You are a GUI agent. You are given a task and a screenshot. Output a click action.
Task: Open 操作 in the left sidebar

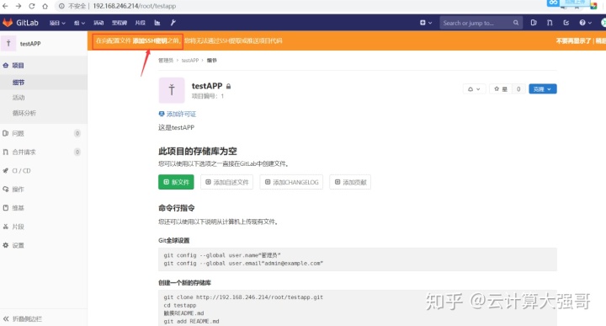pyautogui.click(x=44, y=189)
